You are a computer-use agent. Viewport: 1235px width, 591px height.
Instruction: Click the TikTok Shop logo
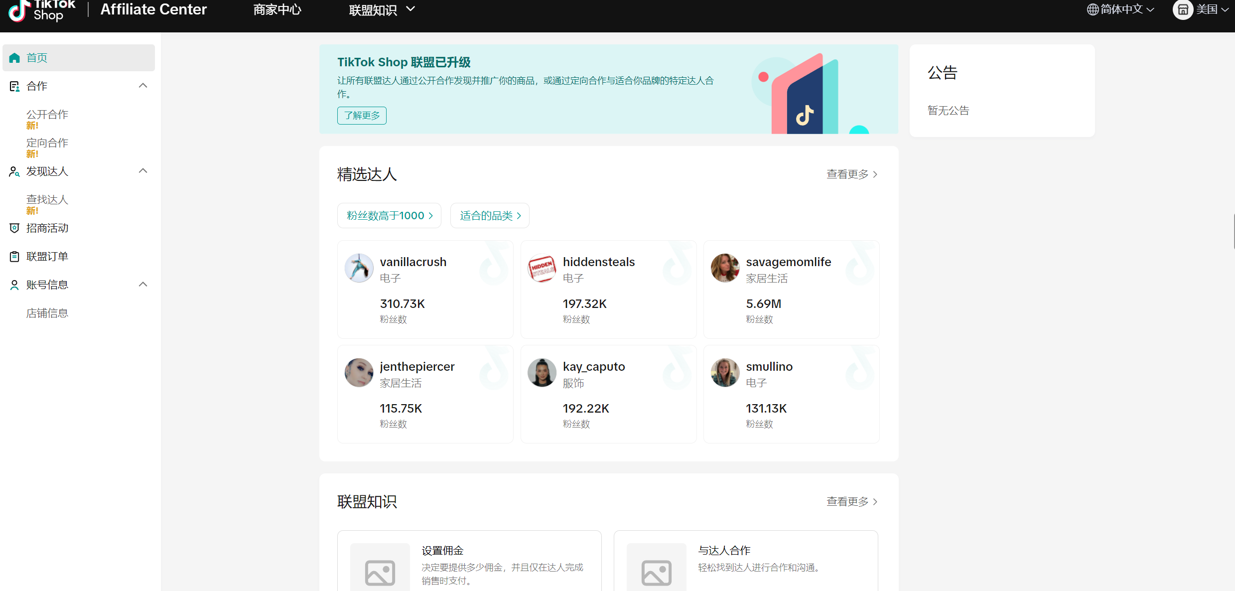coord(42,10)
